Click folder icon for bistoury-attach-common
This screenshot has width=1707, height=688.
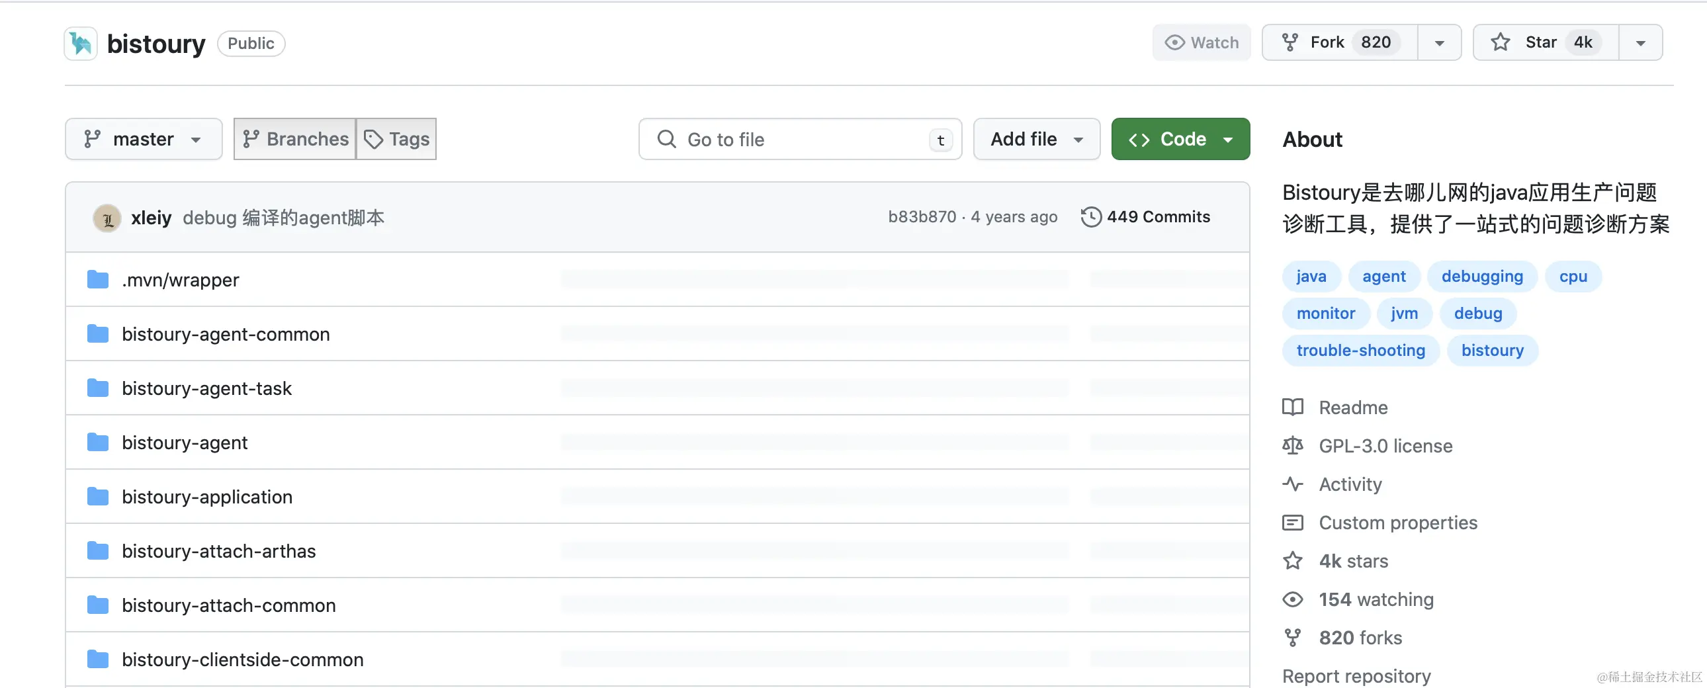click(98, 606)
